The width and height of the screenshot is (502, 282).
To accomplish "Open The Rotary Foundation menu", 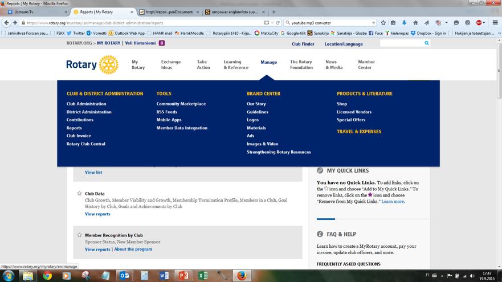I will (301, 64).
